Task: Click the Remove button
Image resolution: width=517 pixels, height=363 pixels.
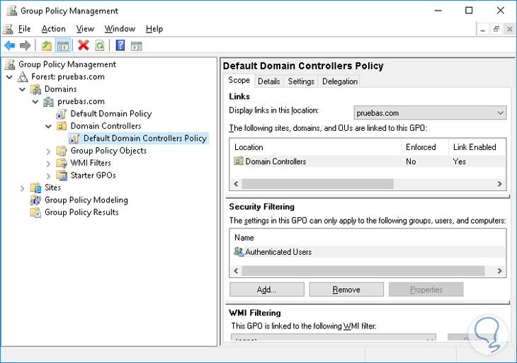Action: (346, 289)
